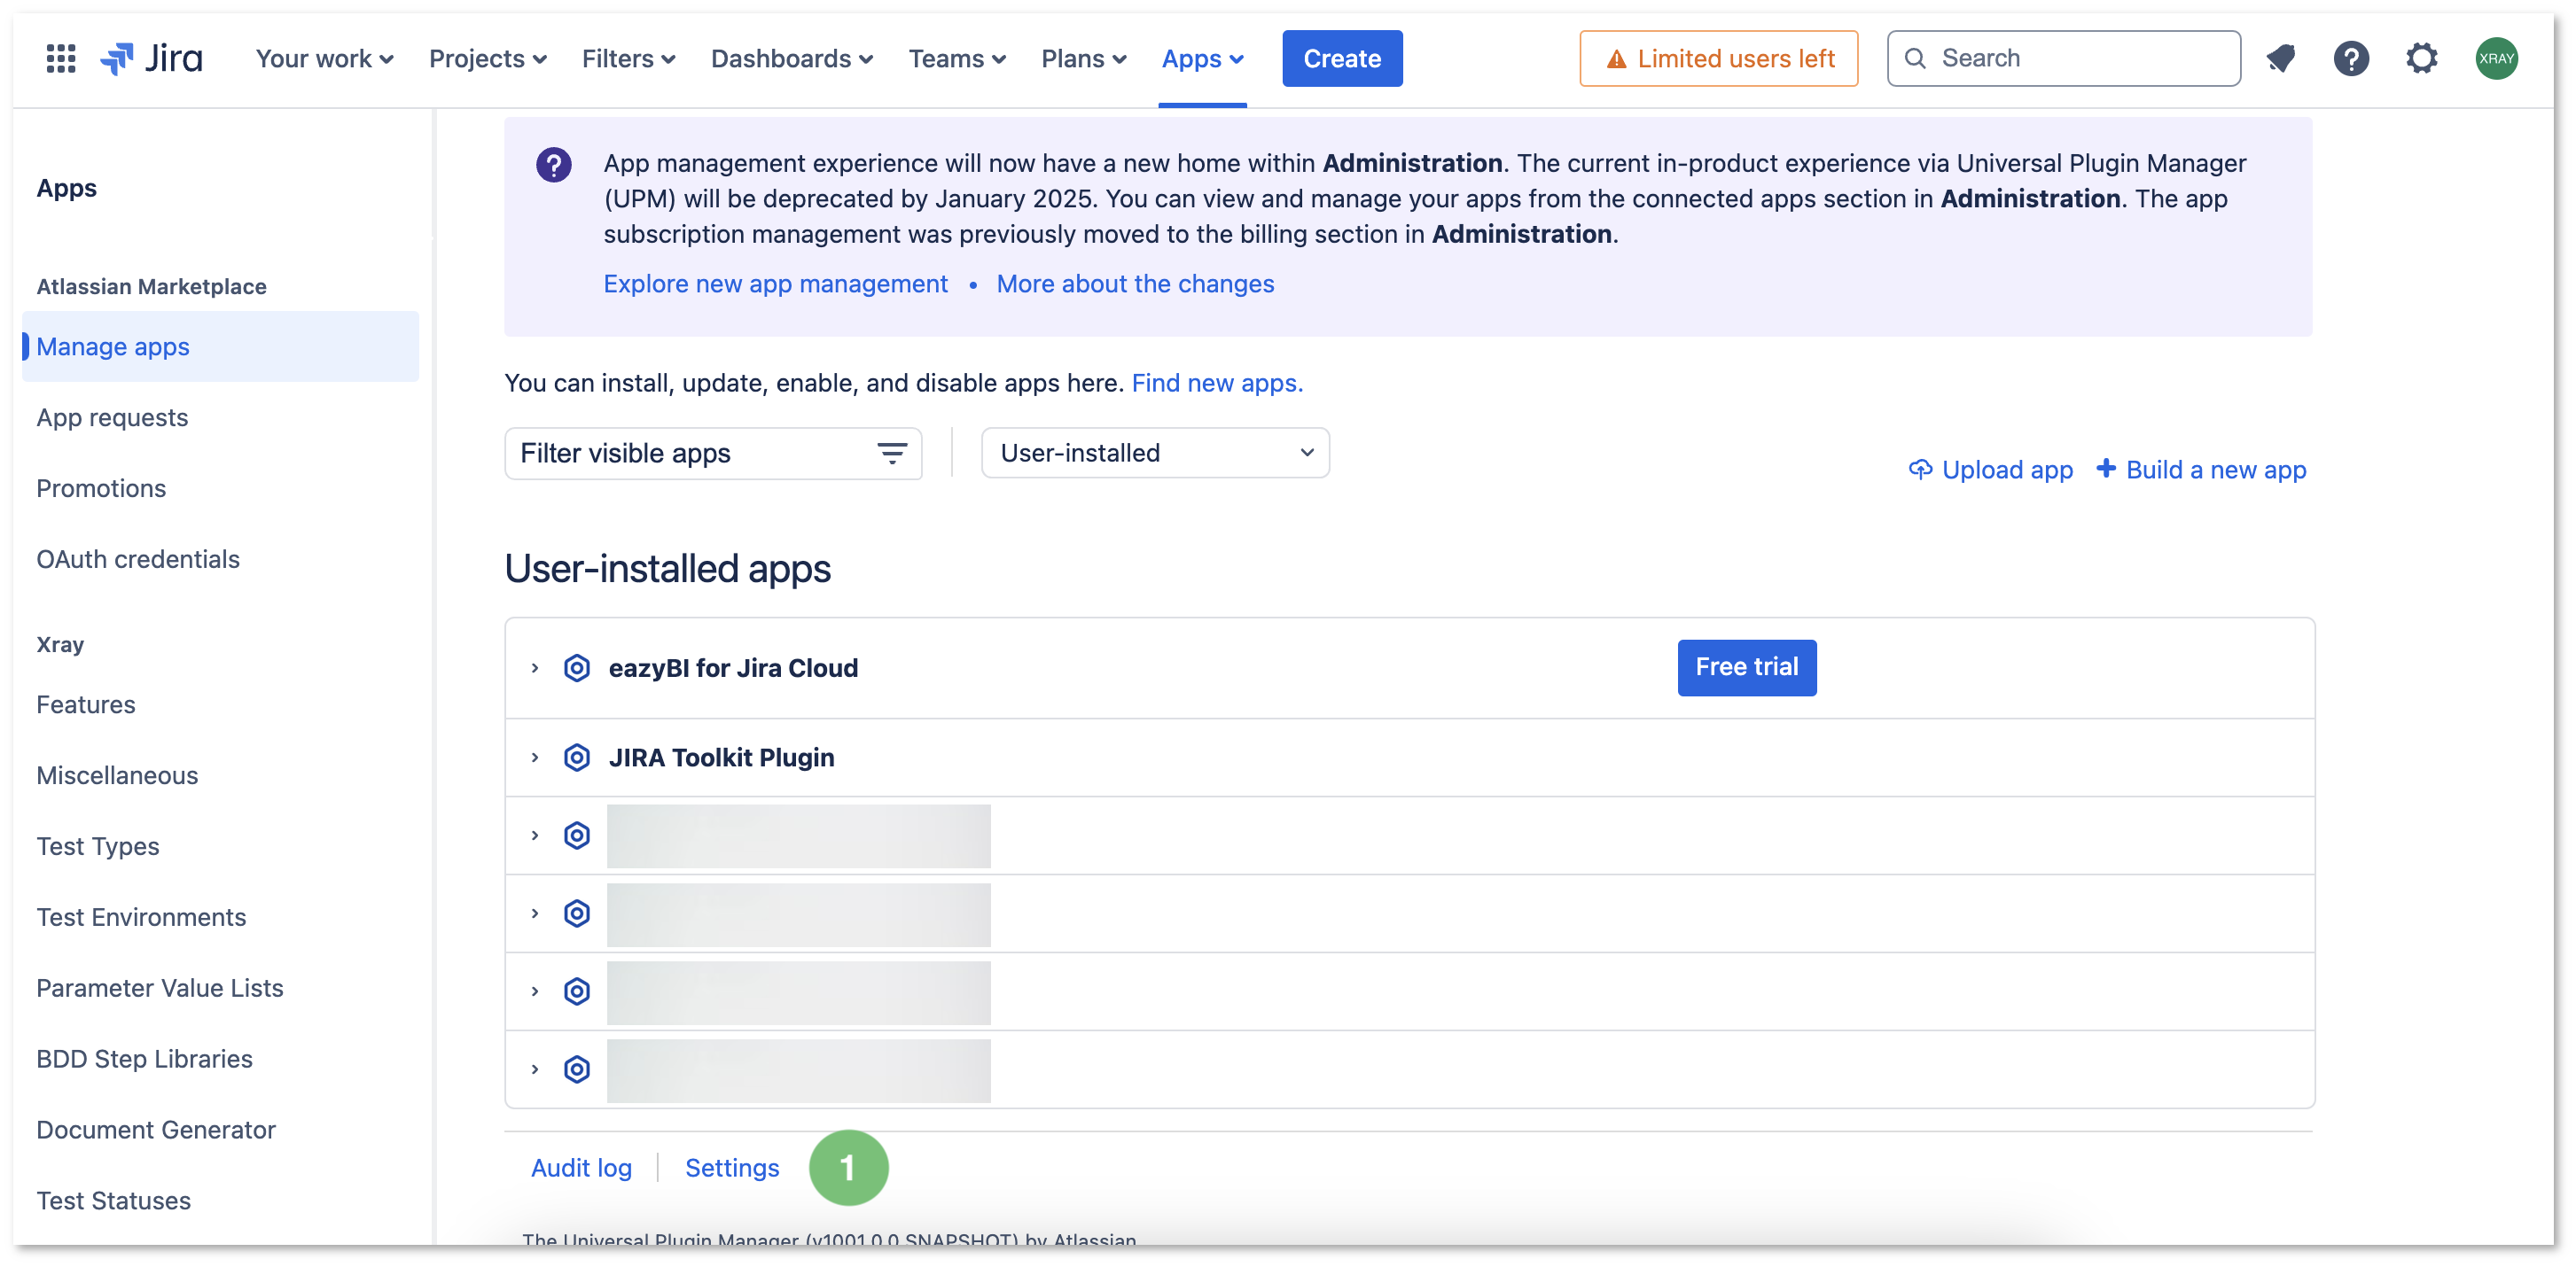Open the Audit log link

pyautogui.click(x=581, y=1168)
